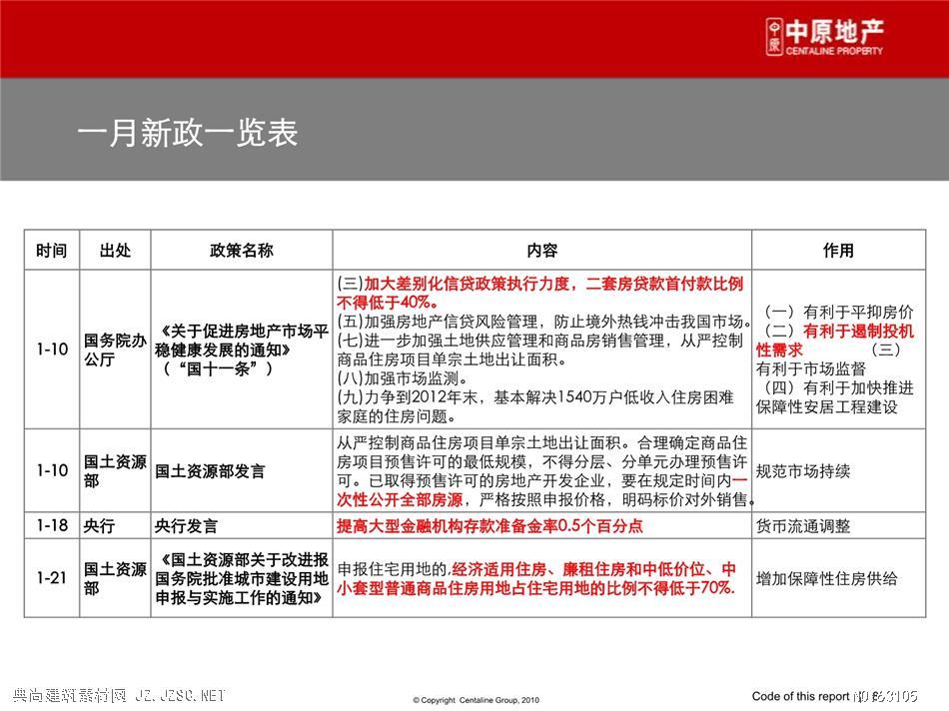Viewport: 949px width, 711px height.
Task: Select the policy name 《国土资源部关于改进报国务院批准城市建设用地申报与实施工作的通知》
Action: 242,578
